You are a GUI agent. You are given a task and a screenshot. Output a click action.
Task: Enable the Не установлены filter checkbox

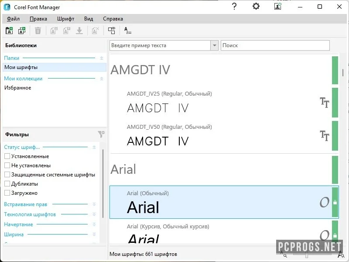(x=7, y=165)
